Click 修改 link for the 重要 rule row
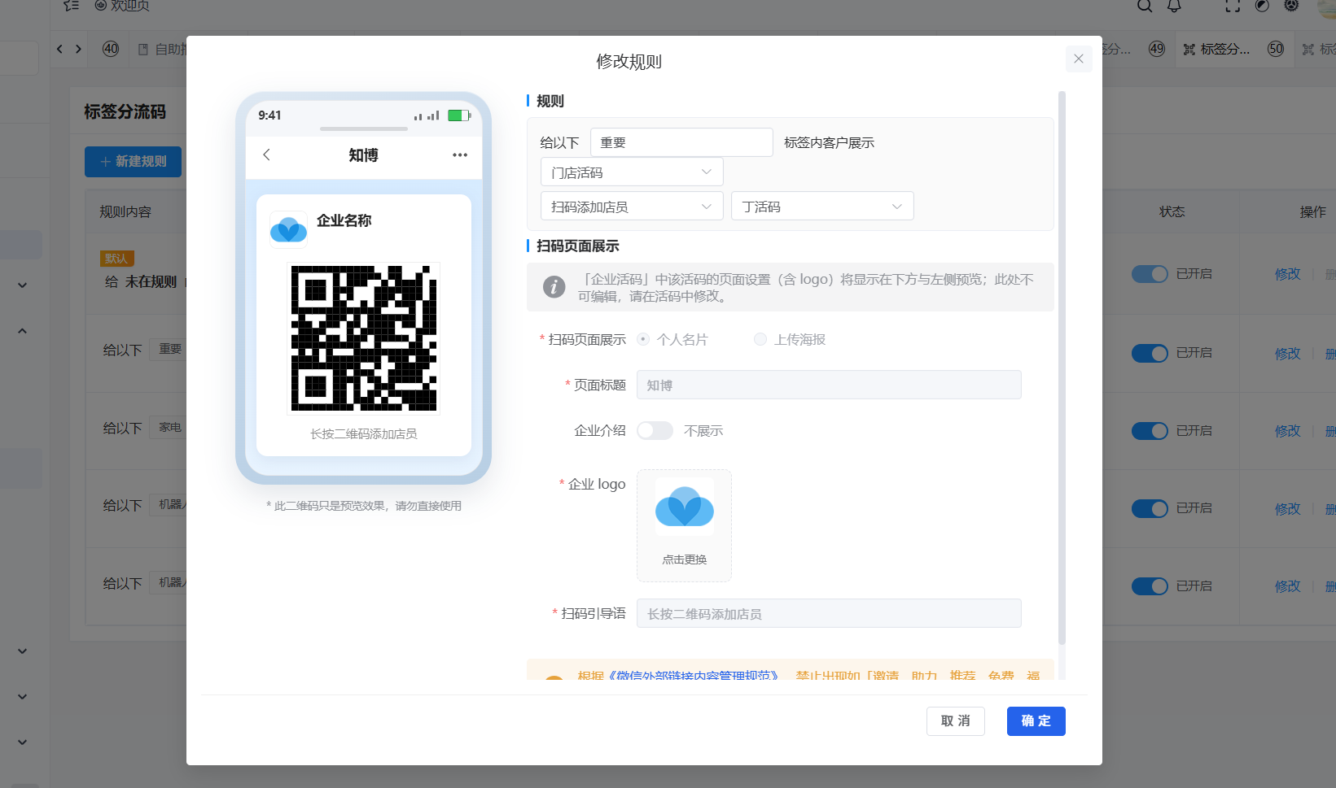 pyautogui.click(x=1287, y=354)
